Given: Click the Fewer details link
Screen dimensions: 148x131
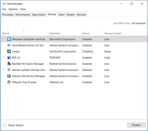Looking at the screenshot, I should (x=16, y=125).
